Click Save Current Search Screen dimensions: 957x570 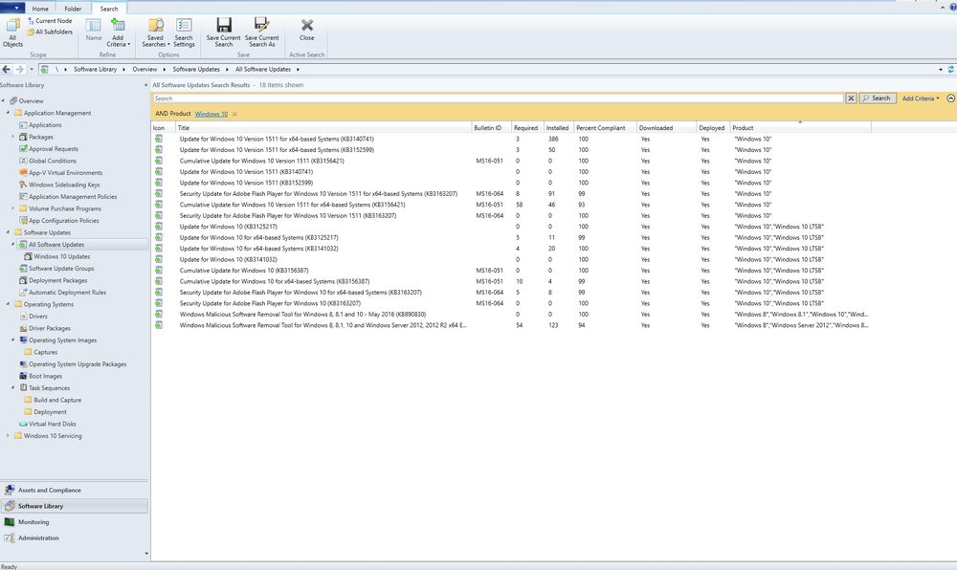tap(223, 33)
